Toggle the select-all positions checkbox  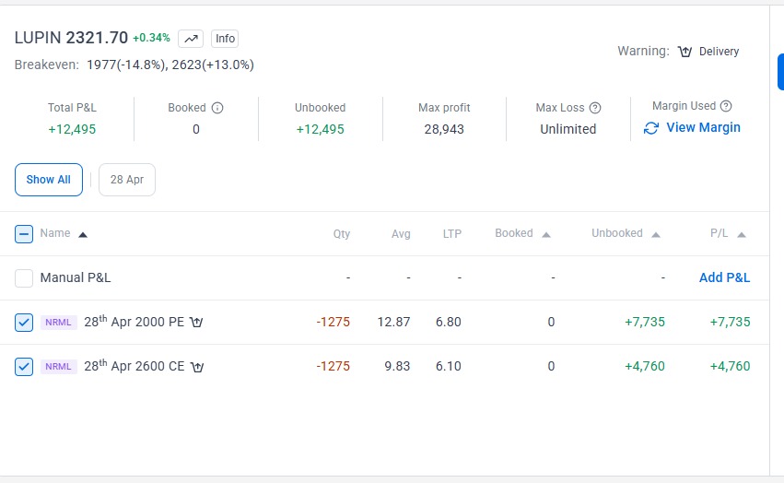click(24, 234)
